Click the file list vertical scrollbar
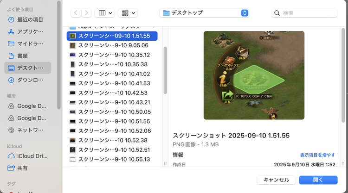348x193 pixels. (165, 70)
